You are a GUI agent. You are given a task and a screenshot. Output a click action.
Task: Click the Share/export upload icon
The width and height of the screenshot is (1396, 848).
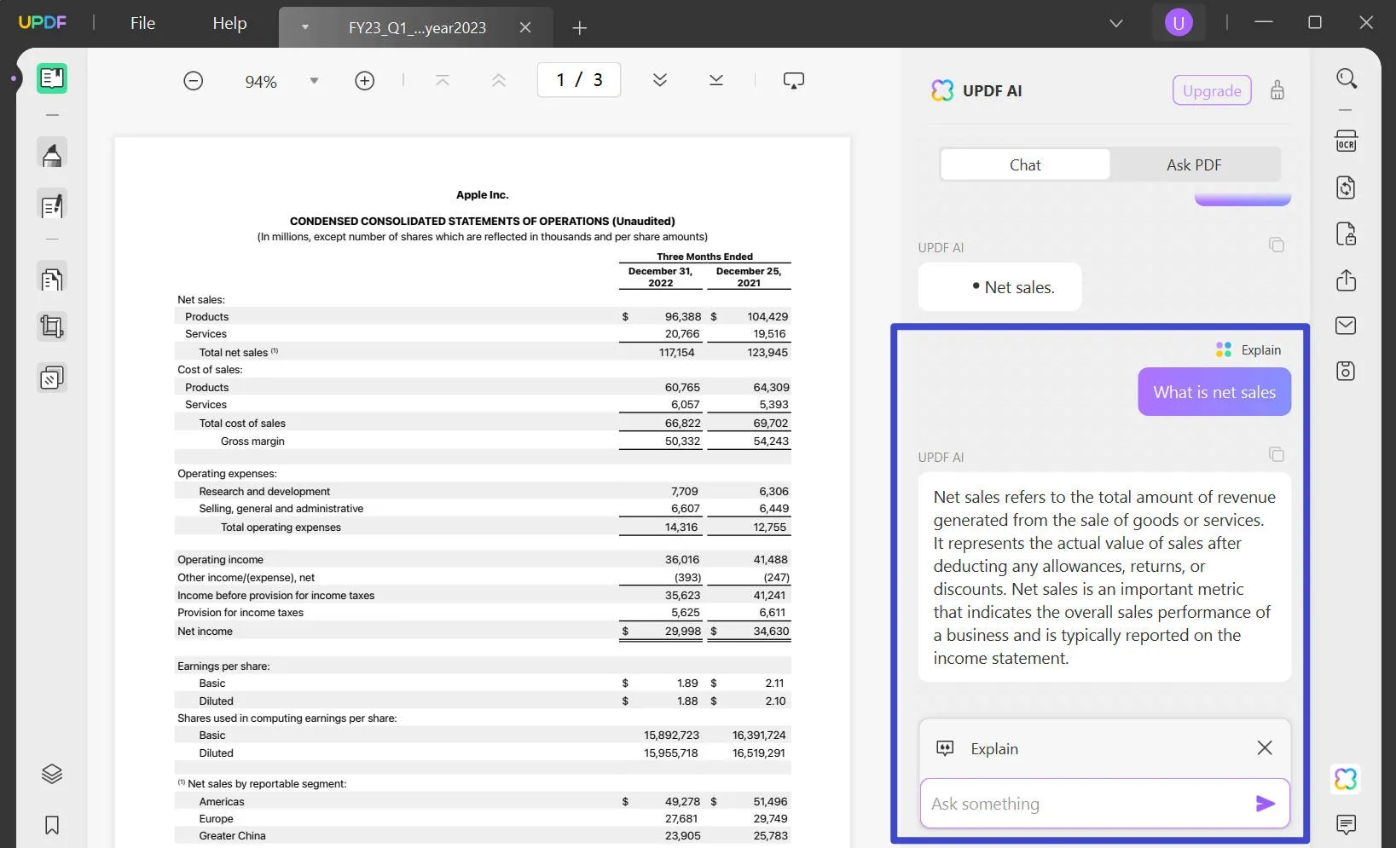(1346, 280)
